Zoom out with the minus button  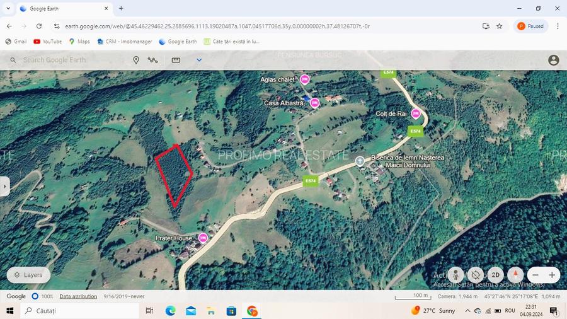tap(535, 275)
